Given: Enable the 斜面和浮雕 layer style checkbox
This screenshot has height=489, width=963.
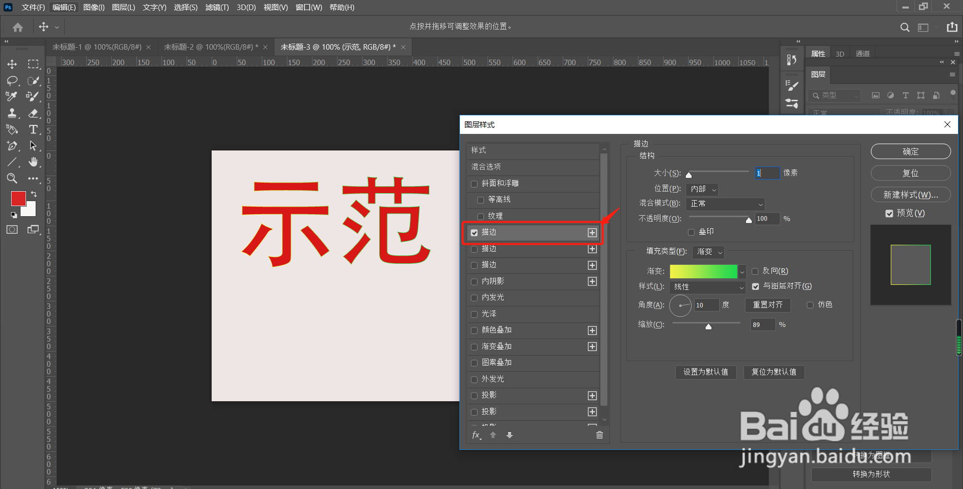Looking at the screenshot, I should (x=474, y=184).
